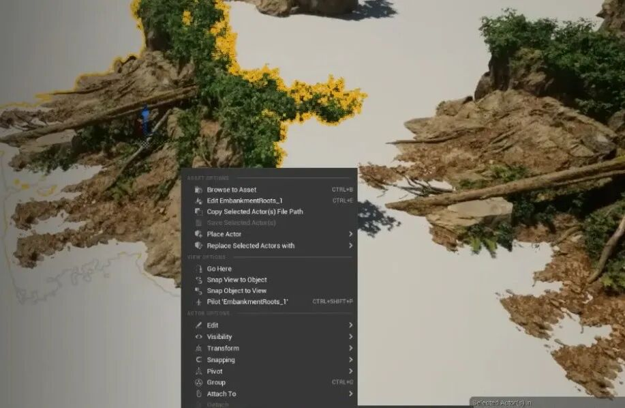Screen dimensions: 625x408
Task: Select Pilot 'EmbankmentRoots_1' menu entry
Action: (x=247, y=302)
